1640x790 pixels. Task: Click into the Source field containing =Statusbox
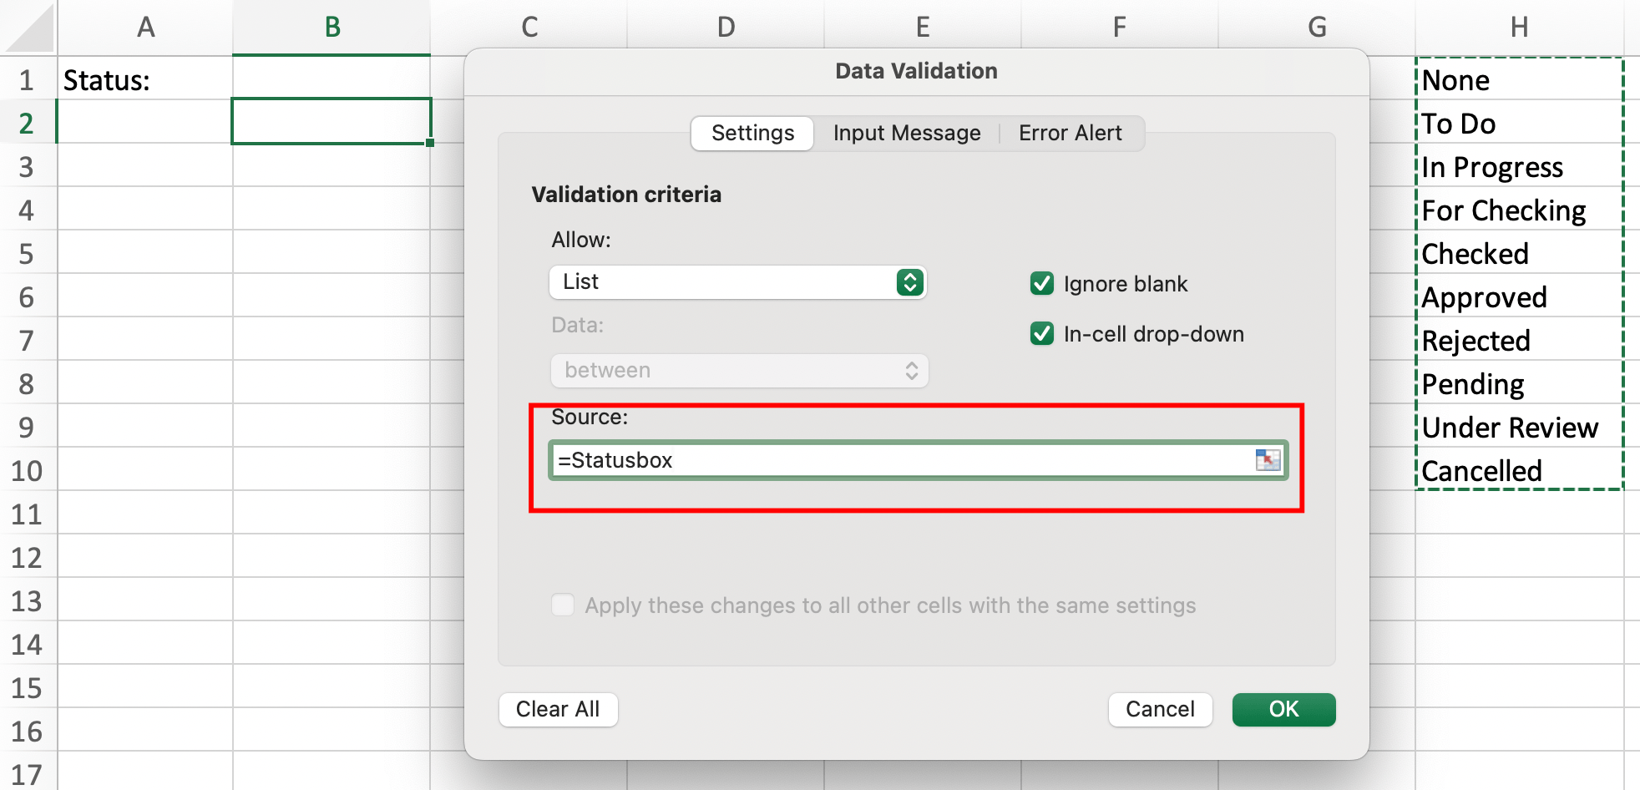click(902, 460)
